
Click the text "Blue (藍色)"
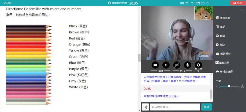[77, 63]
